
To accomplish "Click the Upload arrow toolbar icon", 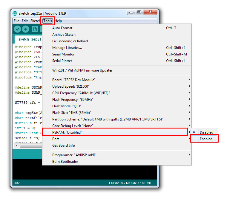I will (25, 29).
